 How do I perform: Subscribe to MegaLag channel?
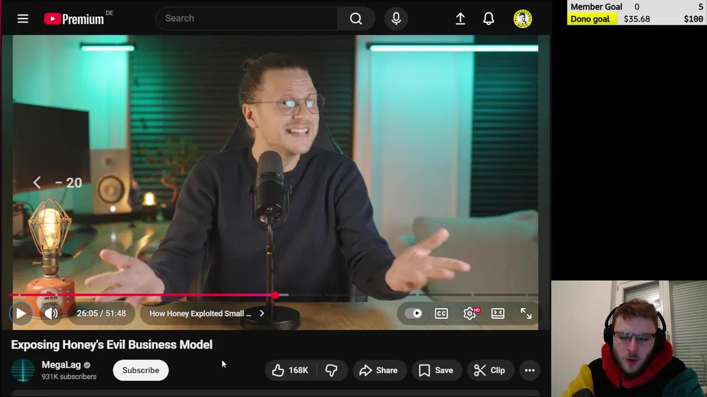click(140, 371)
